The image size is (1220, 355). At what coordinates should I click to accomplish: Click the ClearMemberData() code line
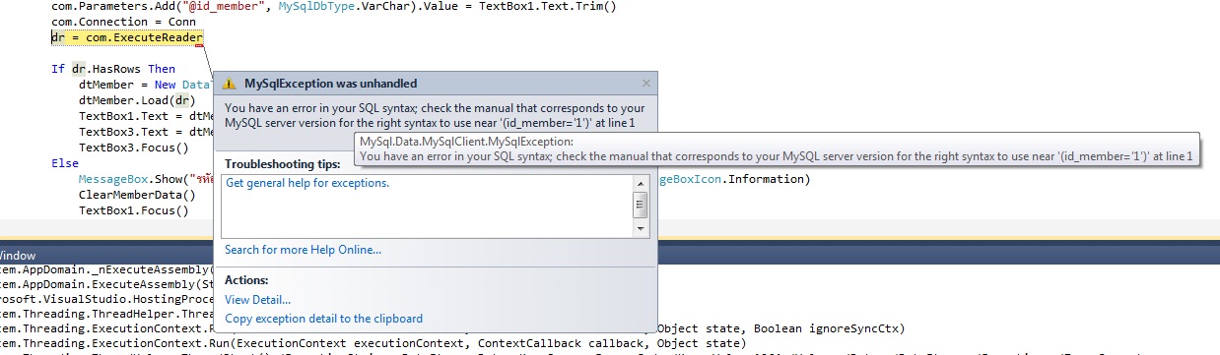click(137, 195)
